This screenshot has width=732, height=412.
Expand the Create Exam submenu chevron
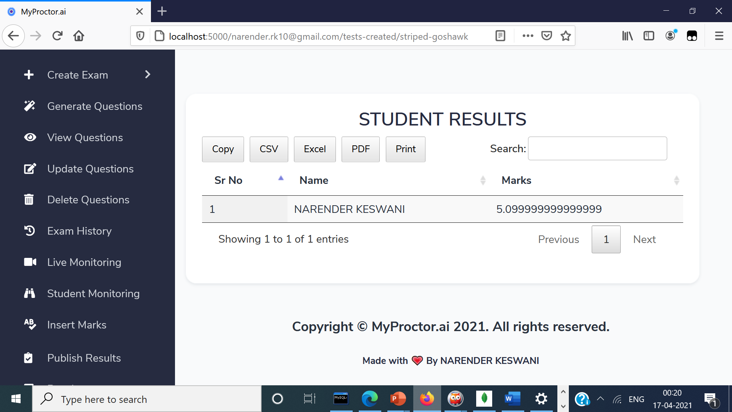(148, 74)
